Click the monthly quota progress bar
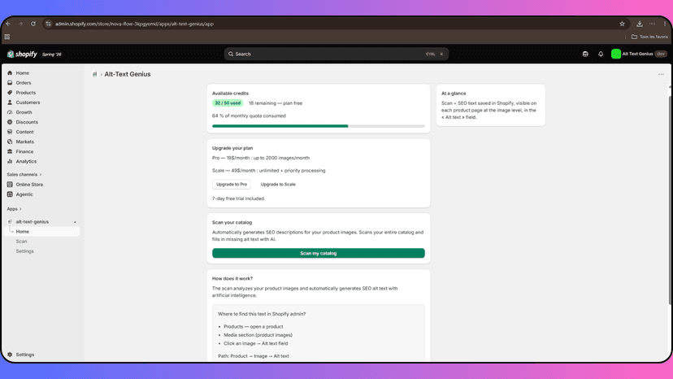The image size is (673, 379). click(318, 126)
